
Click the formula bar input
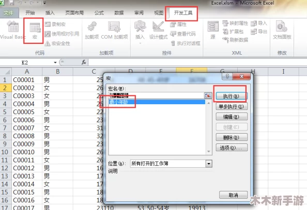coord(197,62)
